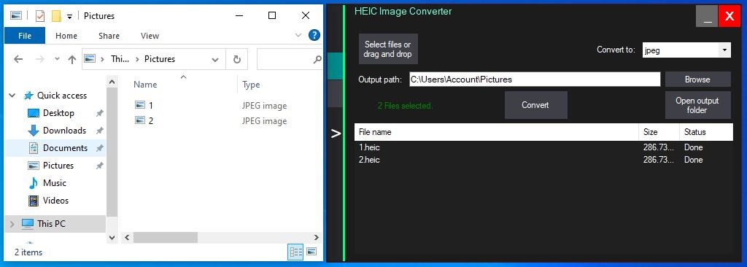The height and width of the screenshot is (267, 747).
Task: Open the Convert to format dropdown
Action: click(x=724, y=50)
